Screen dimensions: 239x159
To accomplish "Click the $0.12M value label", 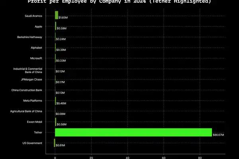I will point(60,72).
